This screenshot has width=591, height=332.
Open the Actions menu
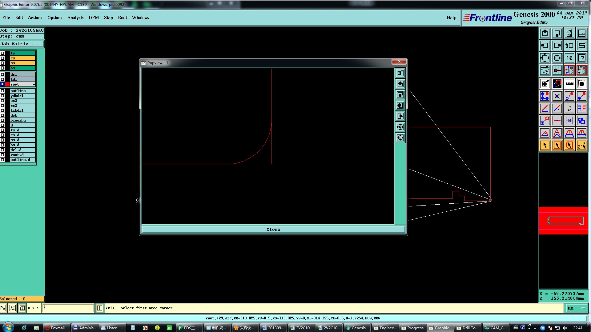(35, 18)
